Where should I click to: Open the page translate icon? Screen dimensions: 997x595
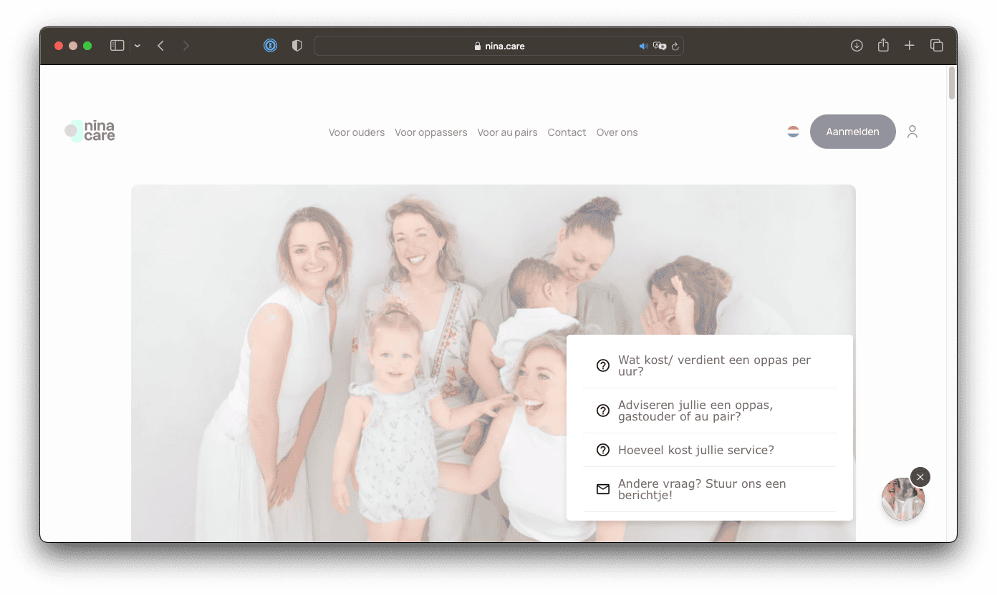660,46
